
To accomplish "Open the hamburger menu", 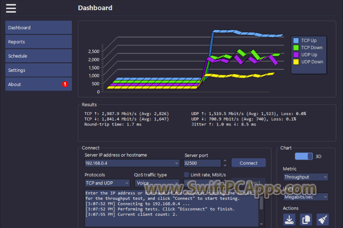I will click(x=11, y=8).
